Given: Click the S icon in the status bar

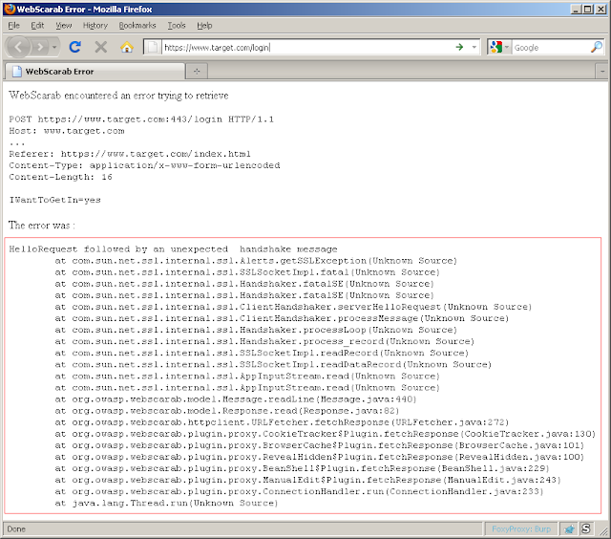Looking at the screenshot, I should pyautogui.click(x=586, y=528).
